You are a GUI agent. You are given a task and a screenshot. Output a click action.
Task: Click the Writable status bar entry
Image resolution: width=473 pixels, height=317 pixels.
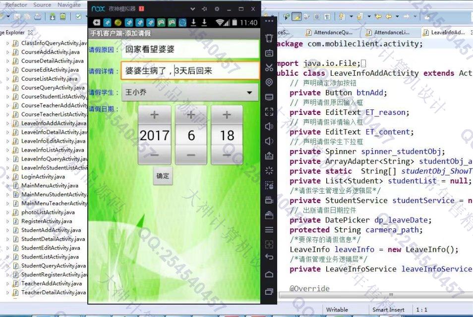[x=337, y=310]
